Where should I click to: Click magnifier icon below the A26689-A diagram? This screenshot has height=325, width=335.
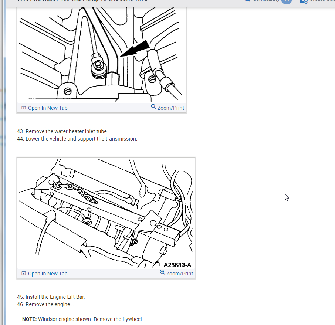(162, 272)
